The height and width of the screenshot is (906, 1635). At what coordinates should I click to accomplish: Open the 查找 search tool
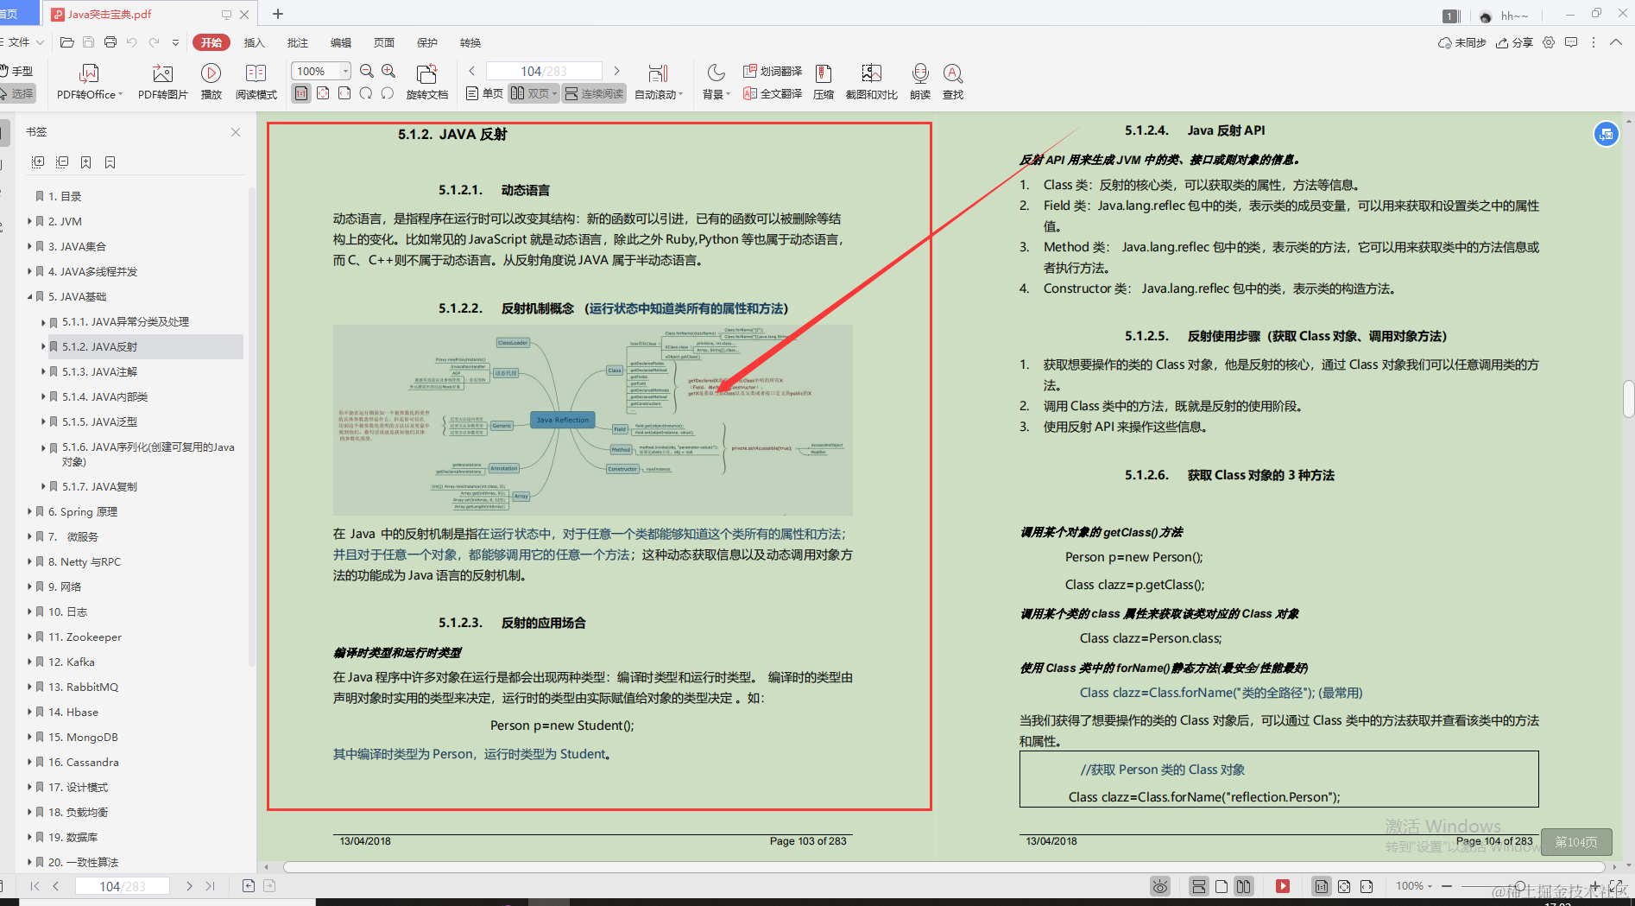click(x=951, y=80)
